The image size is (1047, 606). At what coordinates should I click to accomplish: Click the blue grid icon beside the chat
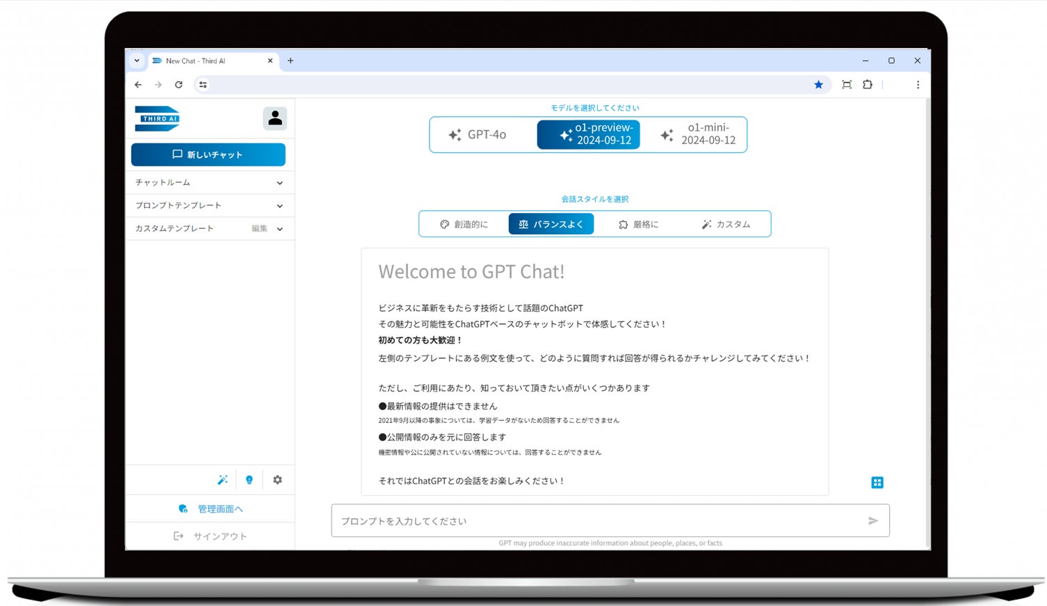click(877, 482)
